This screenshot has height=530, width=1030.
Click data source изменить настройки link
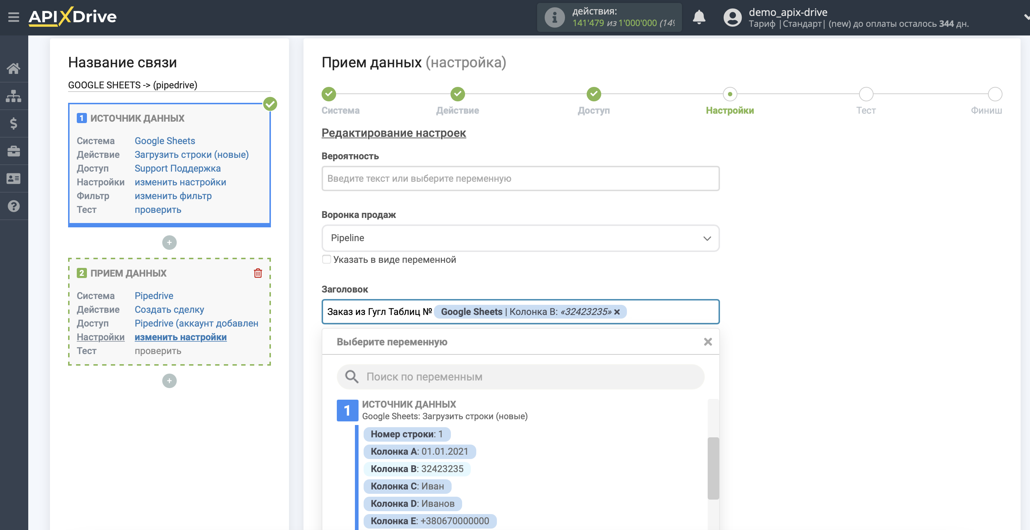180,182
